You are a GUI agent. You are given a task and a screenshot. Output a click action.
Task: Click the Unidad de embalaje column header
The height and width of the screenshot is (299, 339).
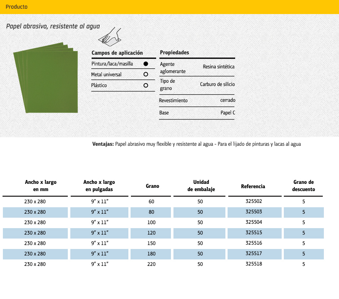pyautogui.click(x=201, y=186)
